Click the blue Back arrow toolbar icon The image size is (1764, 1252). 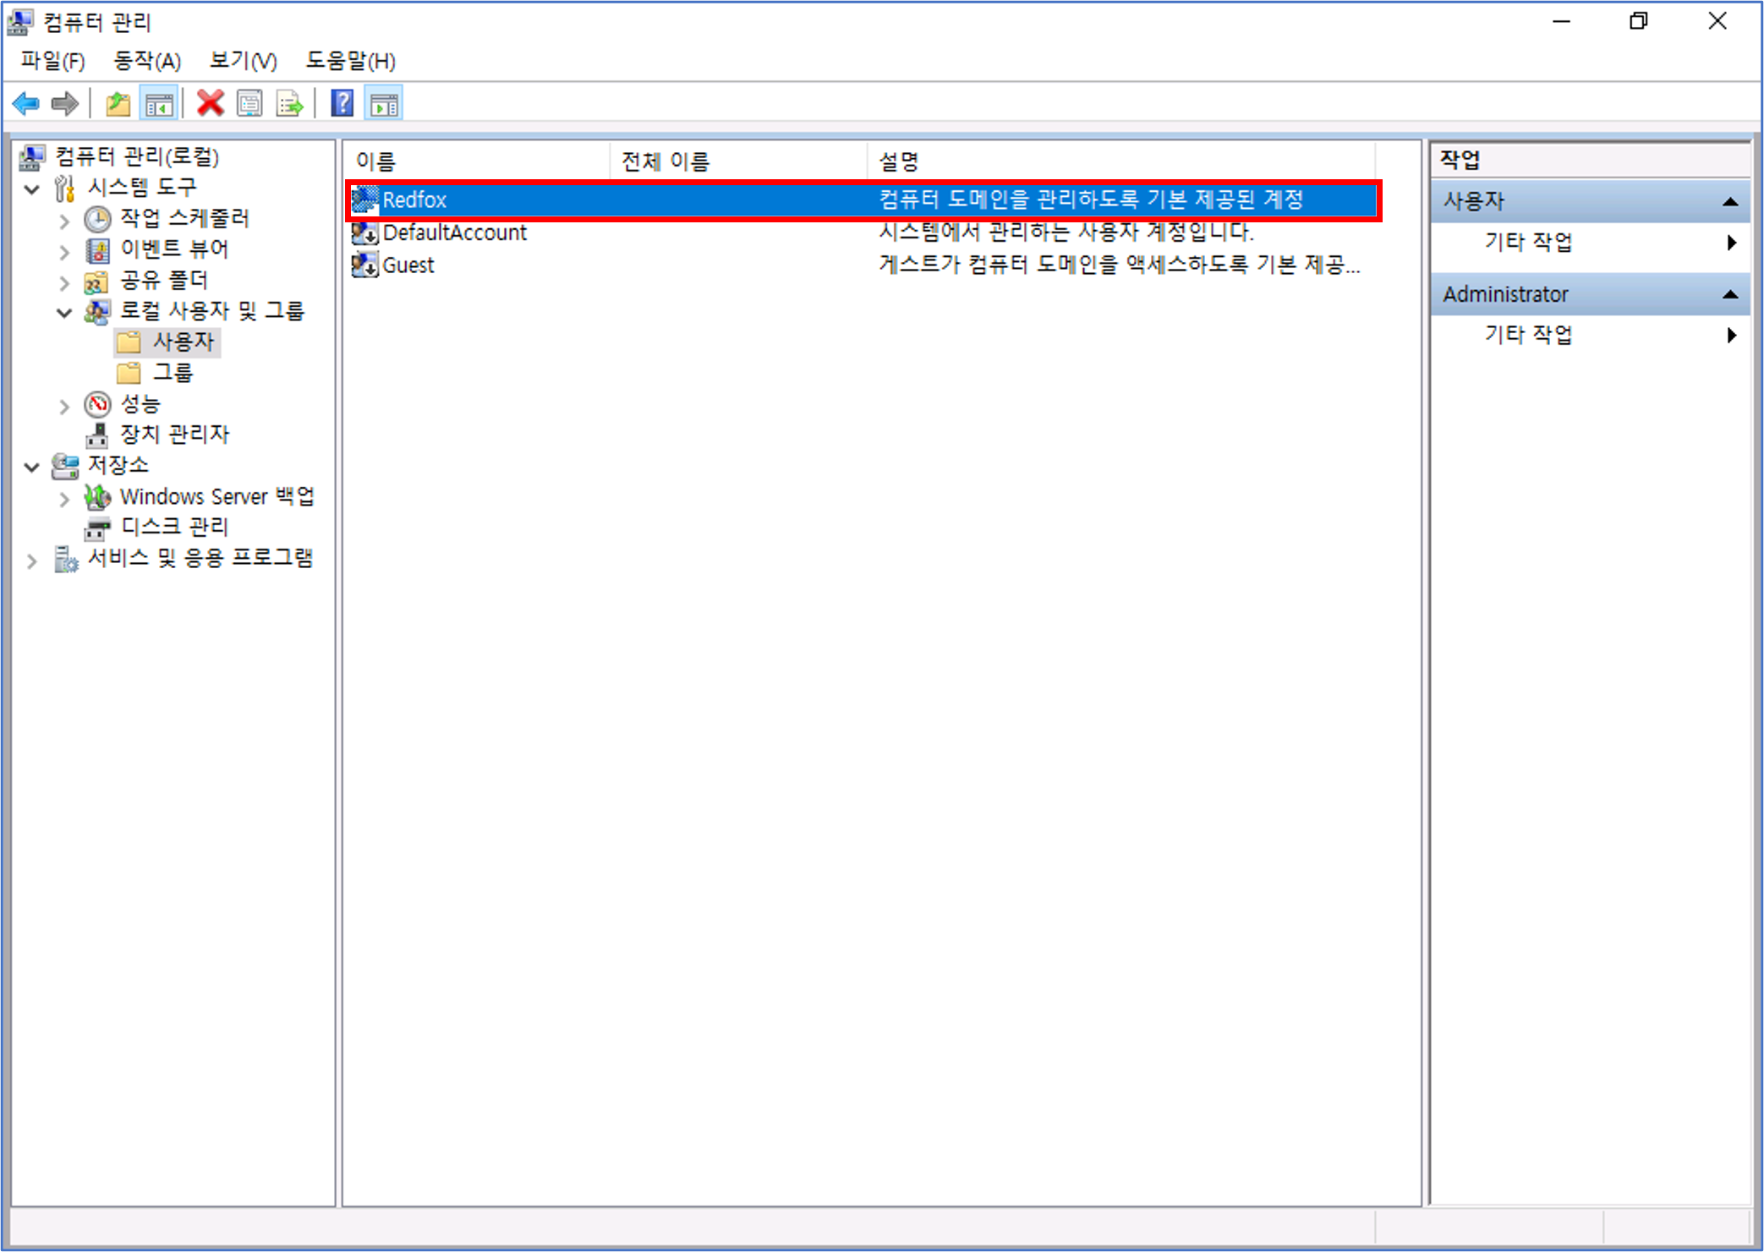tap(26, 104)
